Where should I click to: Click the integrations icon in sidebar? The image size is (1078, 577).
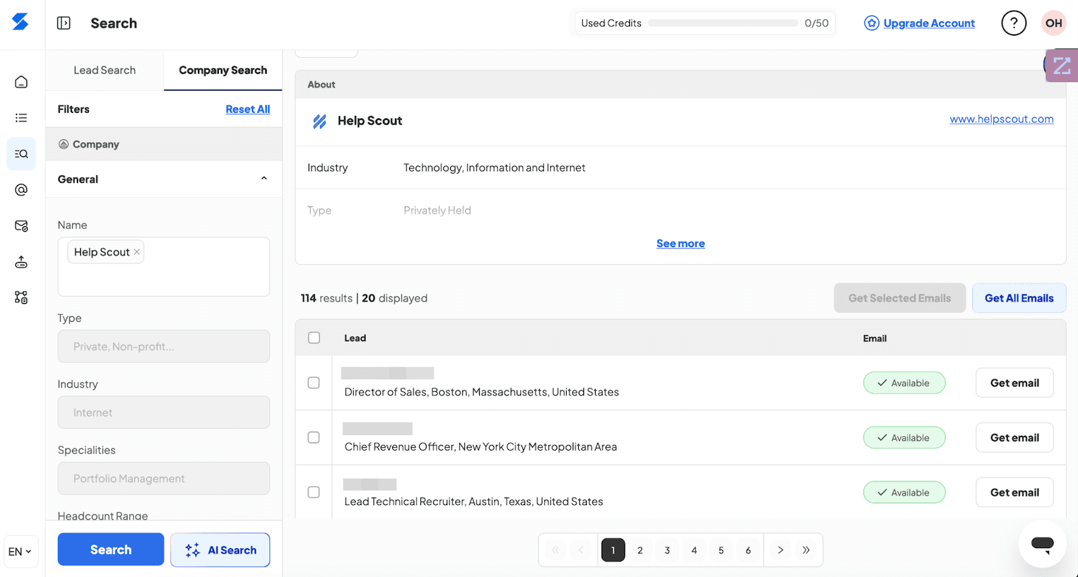pyautogui.click(x=21, y=298)
